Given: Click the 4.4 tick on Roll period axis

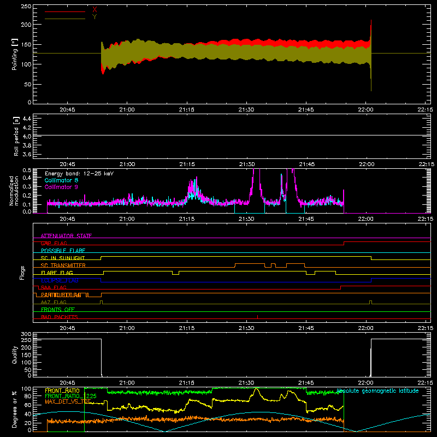Looking at the screenshot, I should [27, 119].
